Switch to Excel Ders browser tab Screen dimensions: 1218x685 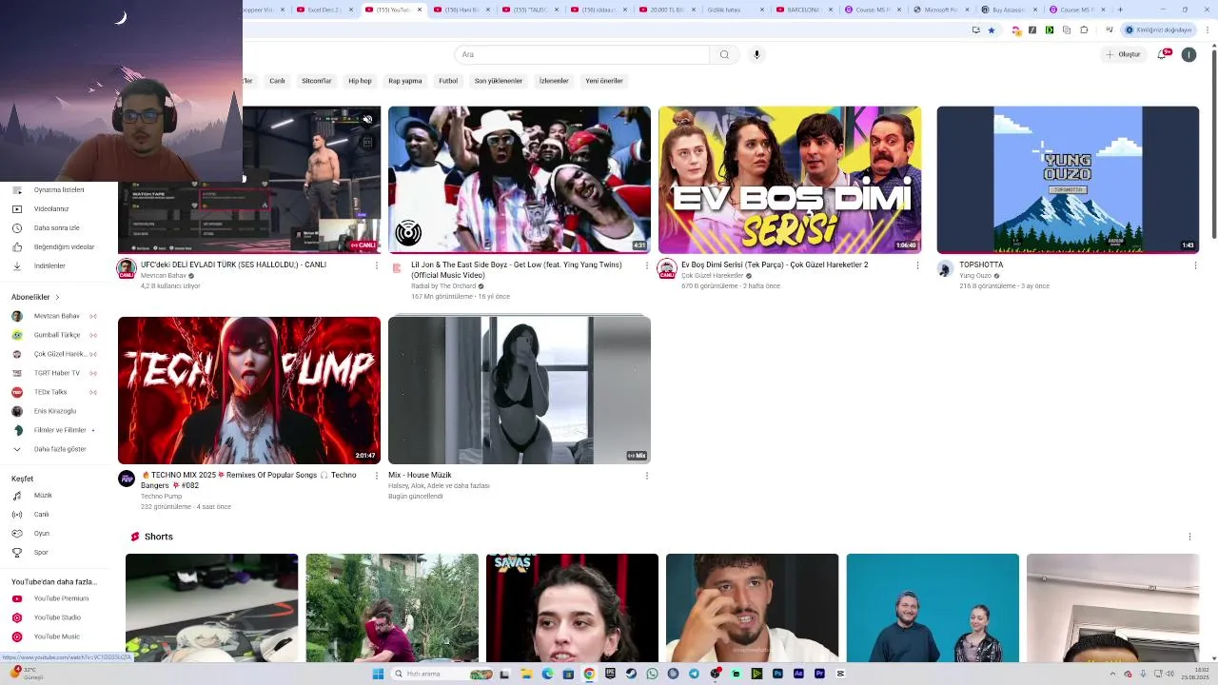[x=324, y=10]
